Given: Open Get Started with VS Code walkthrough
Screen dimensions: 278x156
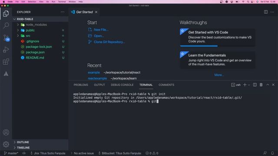Looking at the screenshot, I should [x=218, y=38].
